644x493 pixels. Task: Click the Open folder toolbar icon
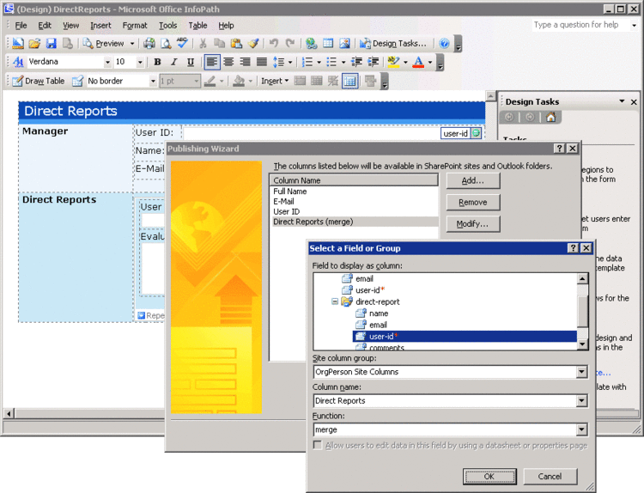[34, 43]
